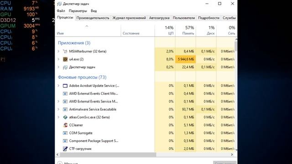The image size is (292, 164).
Task: Click the CTF-загрузчик icon
Action: point(65,149)
